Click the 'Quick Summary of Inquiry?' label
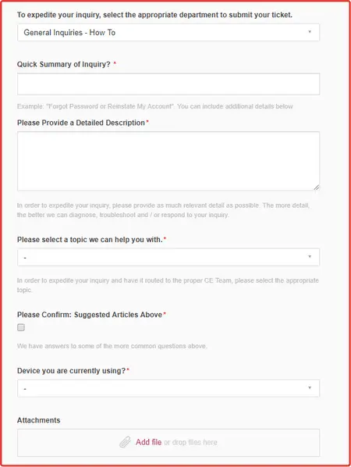351x467 pixels. pyautogui.click(x=64, y=64)
